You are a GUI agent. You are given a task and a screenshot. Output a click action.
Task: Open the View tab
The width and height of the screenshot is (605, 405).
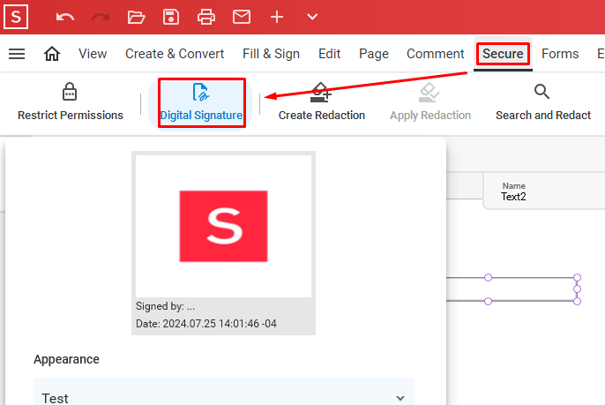click(x=93, y=54)
